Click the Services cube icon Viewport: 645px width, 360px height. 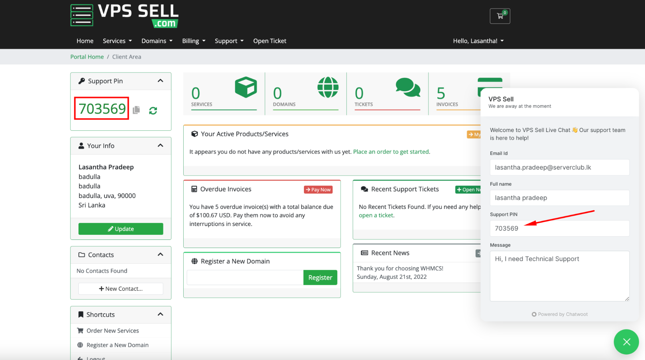(x=246, y=87)
